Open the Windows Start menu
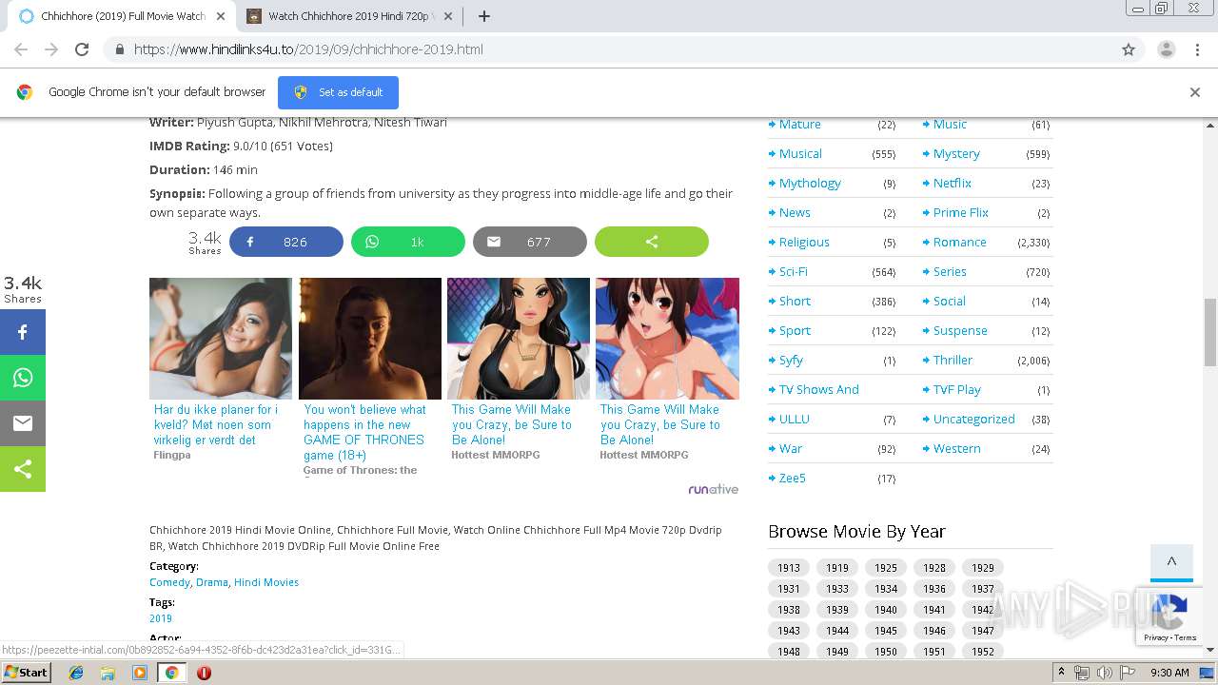 [x=27, y=673]
